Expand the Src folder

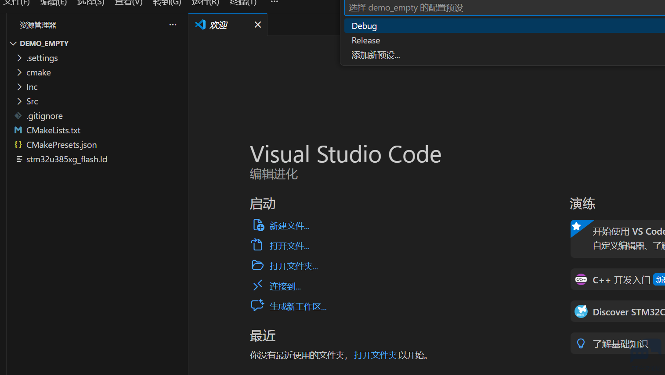(x=19, y=101)
